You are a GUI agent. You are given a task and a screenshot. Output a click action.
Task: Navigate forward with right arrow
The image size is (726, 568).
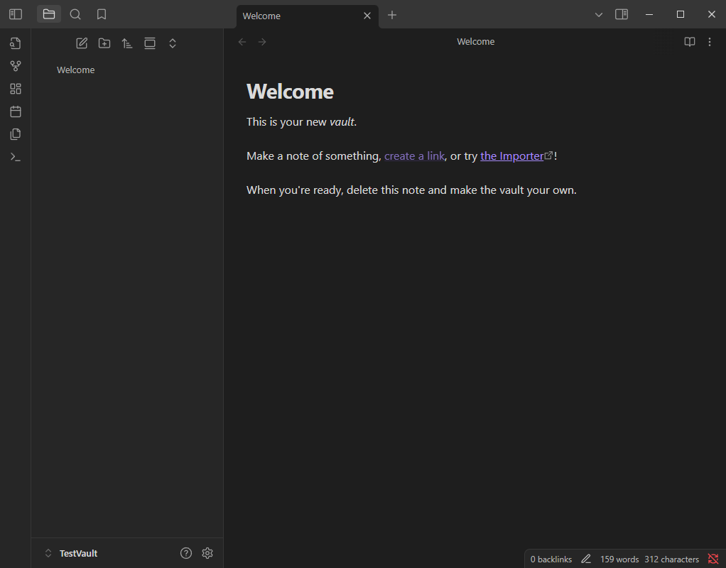[262, 42]
